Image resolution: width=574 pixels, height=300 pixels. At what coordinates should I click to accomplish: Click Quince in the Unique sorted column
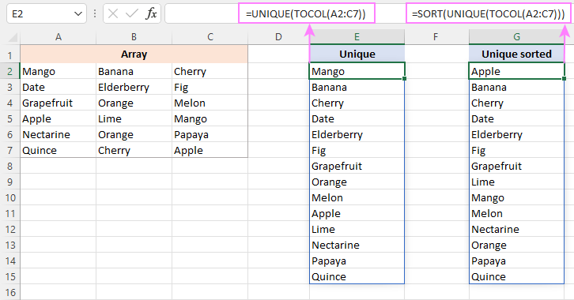[x=516, y=276]
